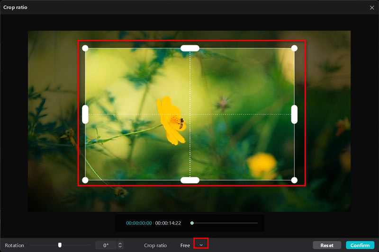Increase rotation with the up stepper arrow
379x252 pixels.
click(120, 243)
